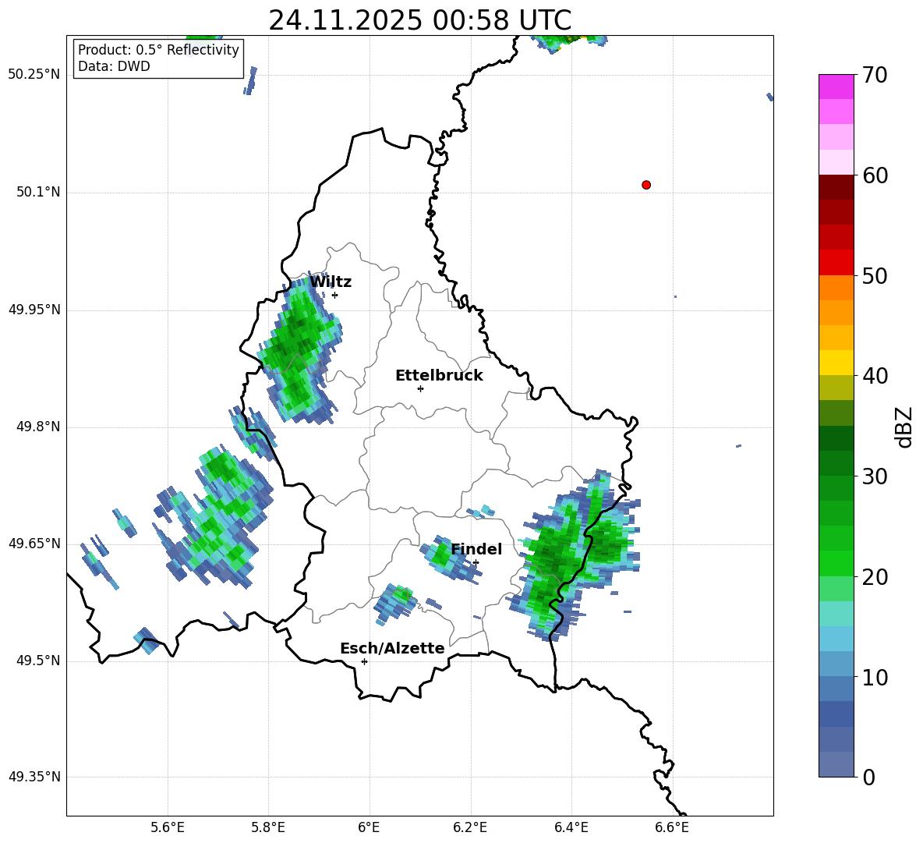Click the 20 value on the colorbar
Viewport: 923px width, 843px height.
click(875, 577)
